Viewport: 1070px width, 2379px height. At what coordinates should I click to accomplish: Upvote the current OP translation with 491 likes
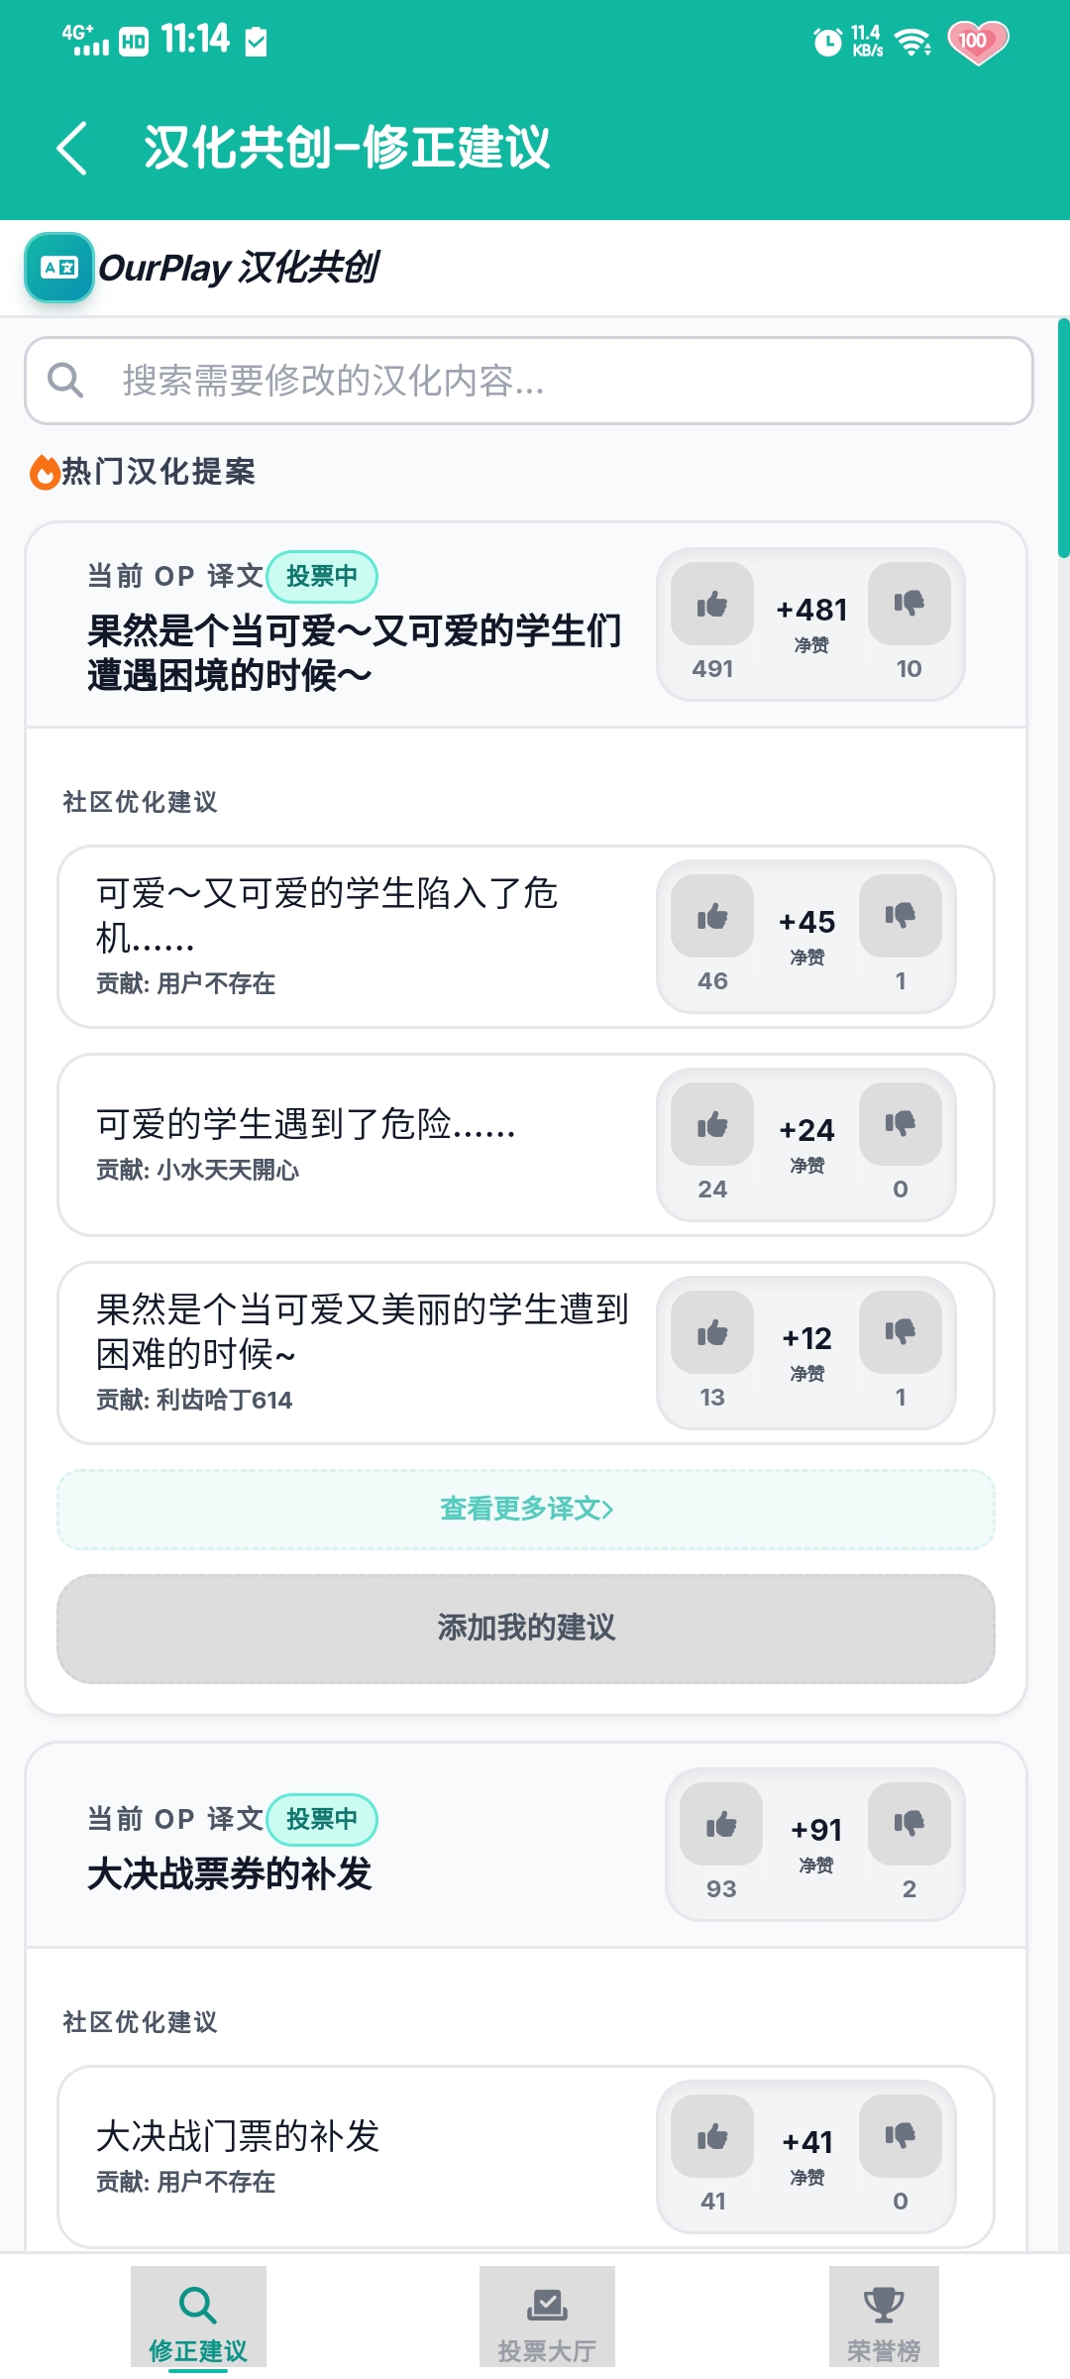pos(711,604)
